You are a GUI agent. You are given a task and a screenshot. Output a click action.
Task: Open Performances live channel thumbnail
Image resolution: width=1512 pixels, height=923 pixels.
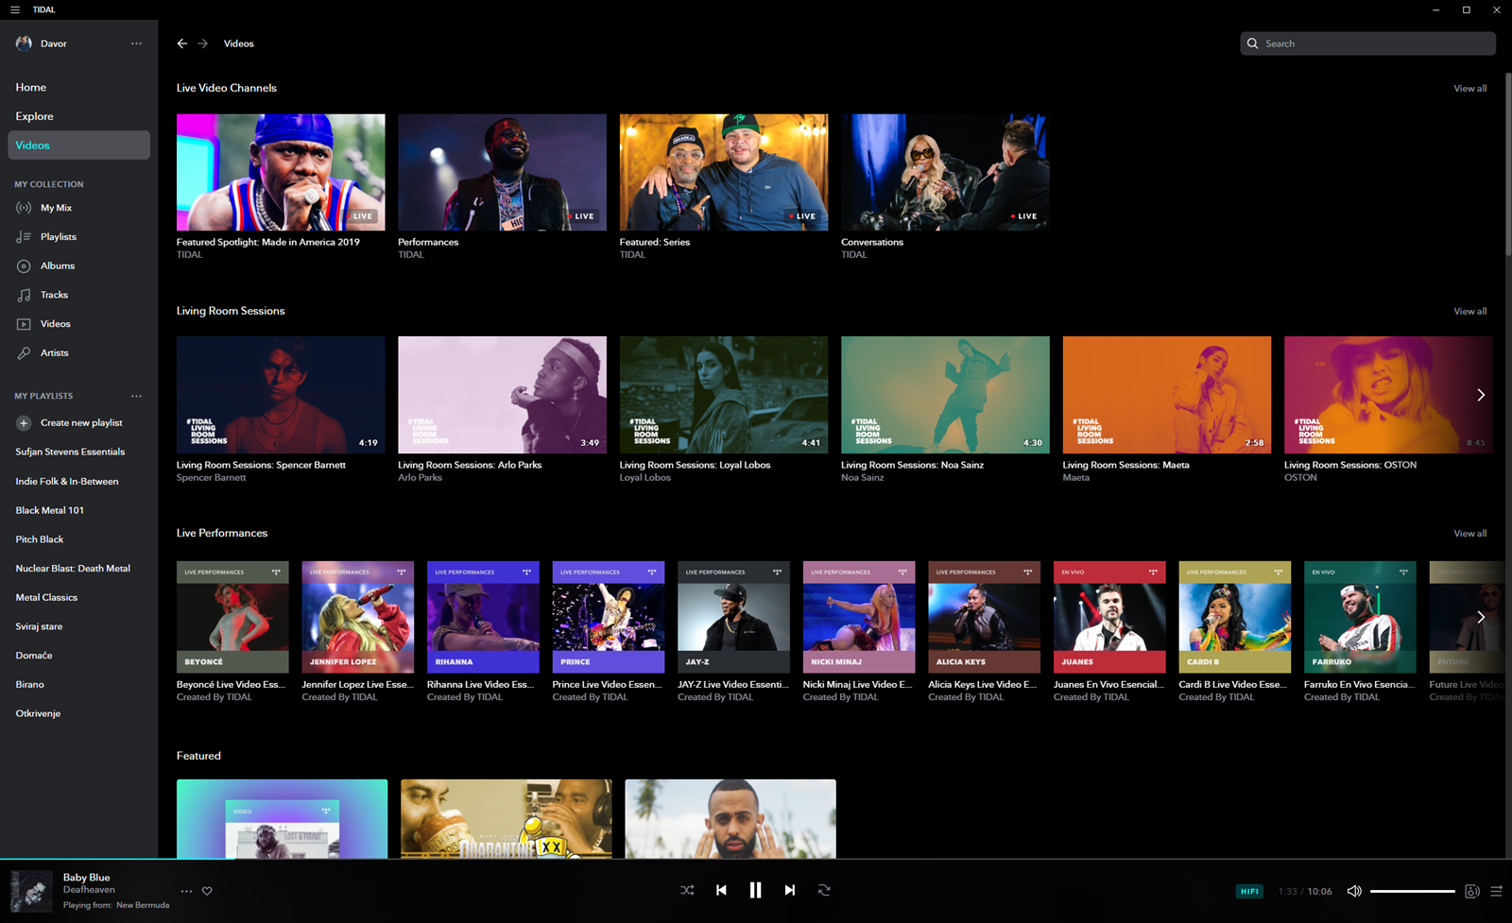pyautogui.click(x=502, y=172)
